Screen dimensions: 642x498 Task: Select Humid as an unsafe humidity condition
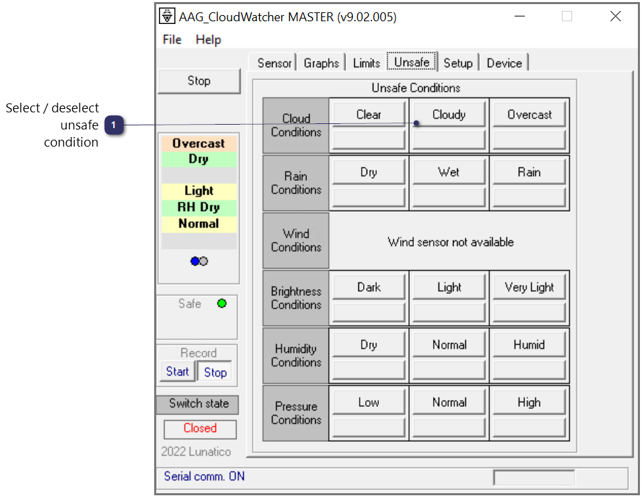pos(529,345)
